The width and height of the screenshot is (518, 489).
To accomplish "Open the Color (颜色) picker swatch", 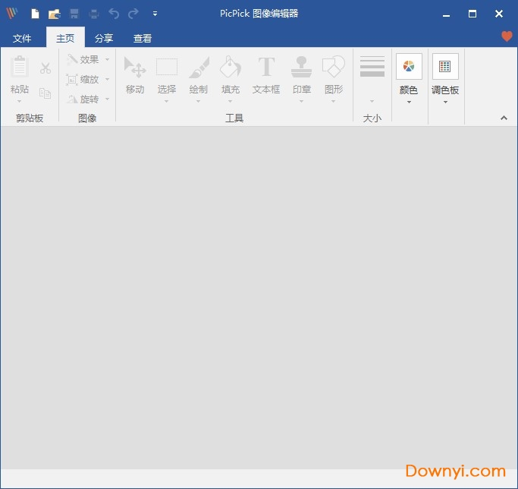I will coord(409,78).
